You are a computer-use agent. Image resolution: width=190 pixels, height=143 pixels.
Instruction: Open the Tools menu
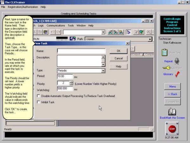point(71,25)
